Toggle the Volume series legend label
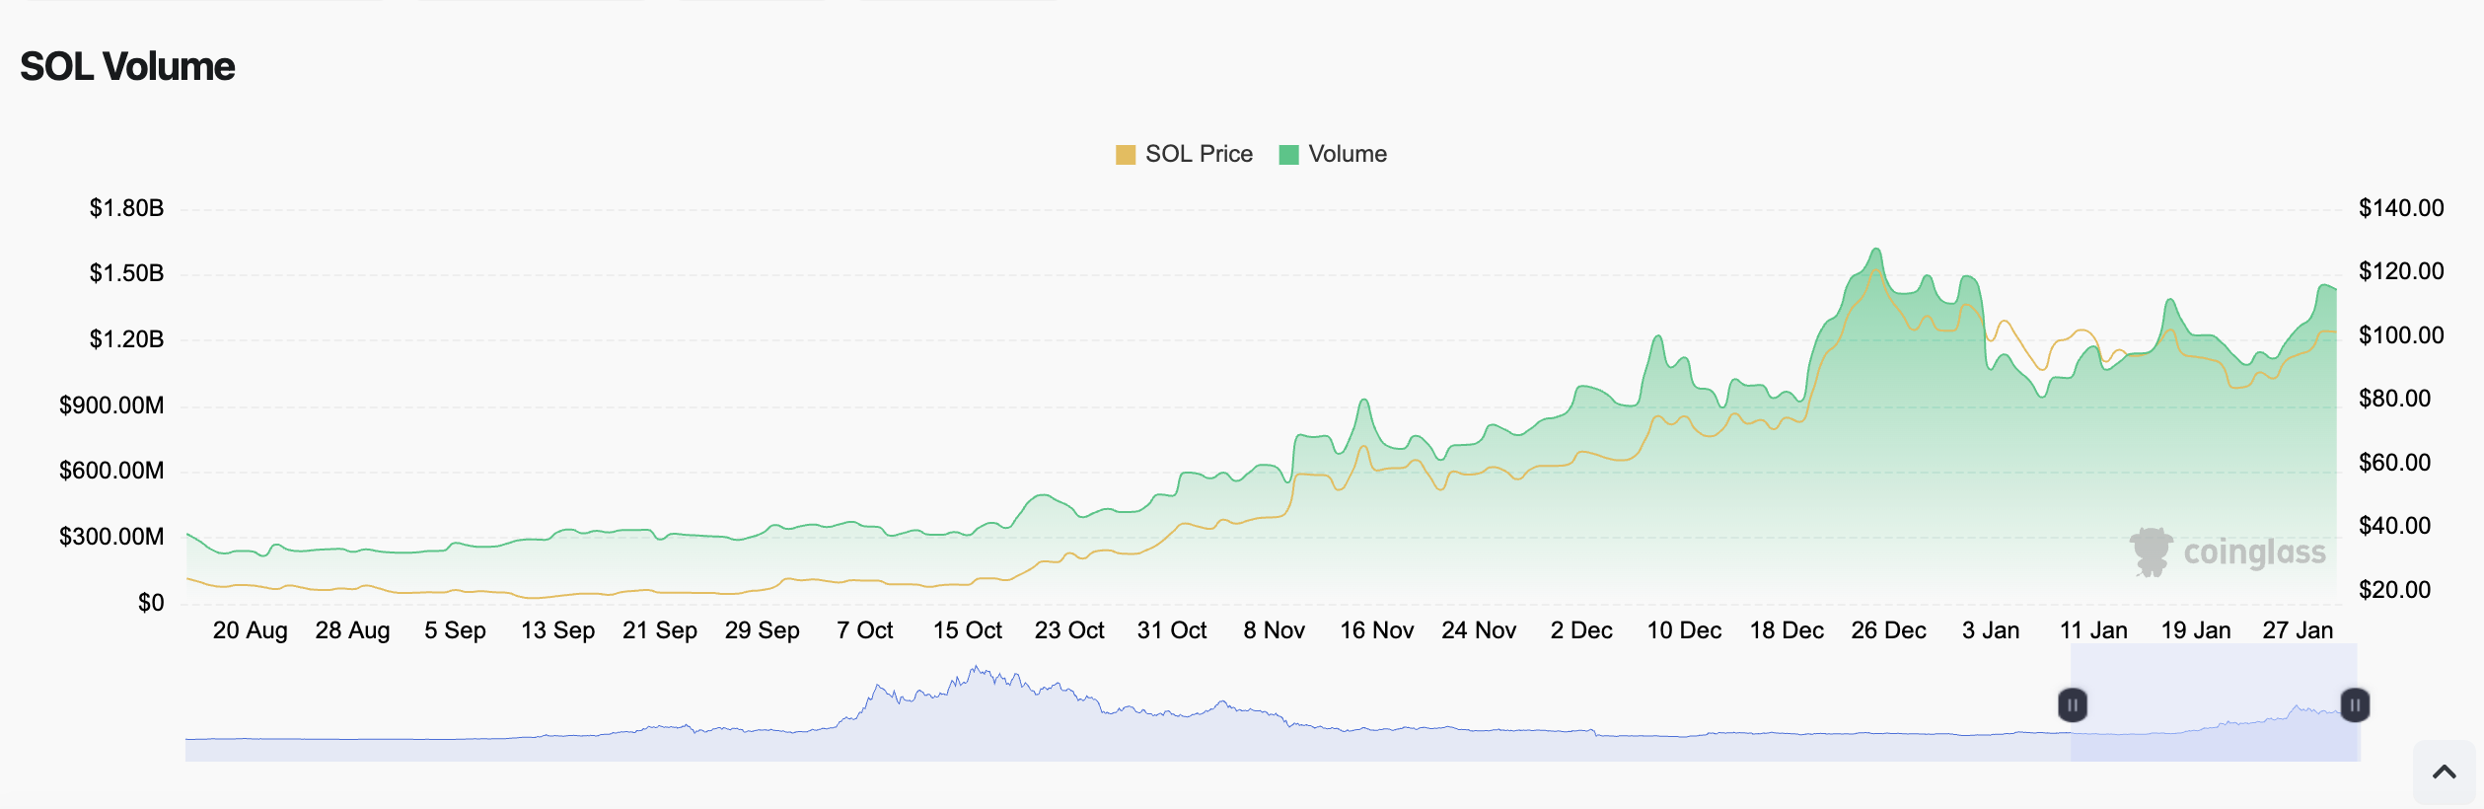This screenshot has height=809, width=2484. click(1348, 154)
